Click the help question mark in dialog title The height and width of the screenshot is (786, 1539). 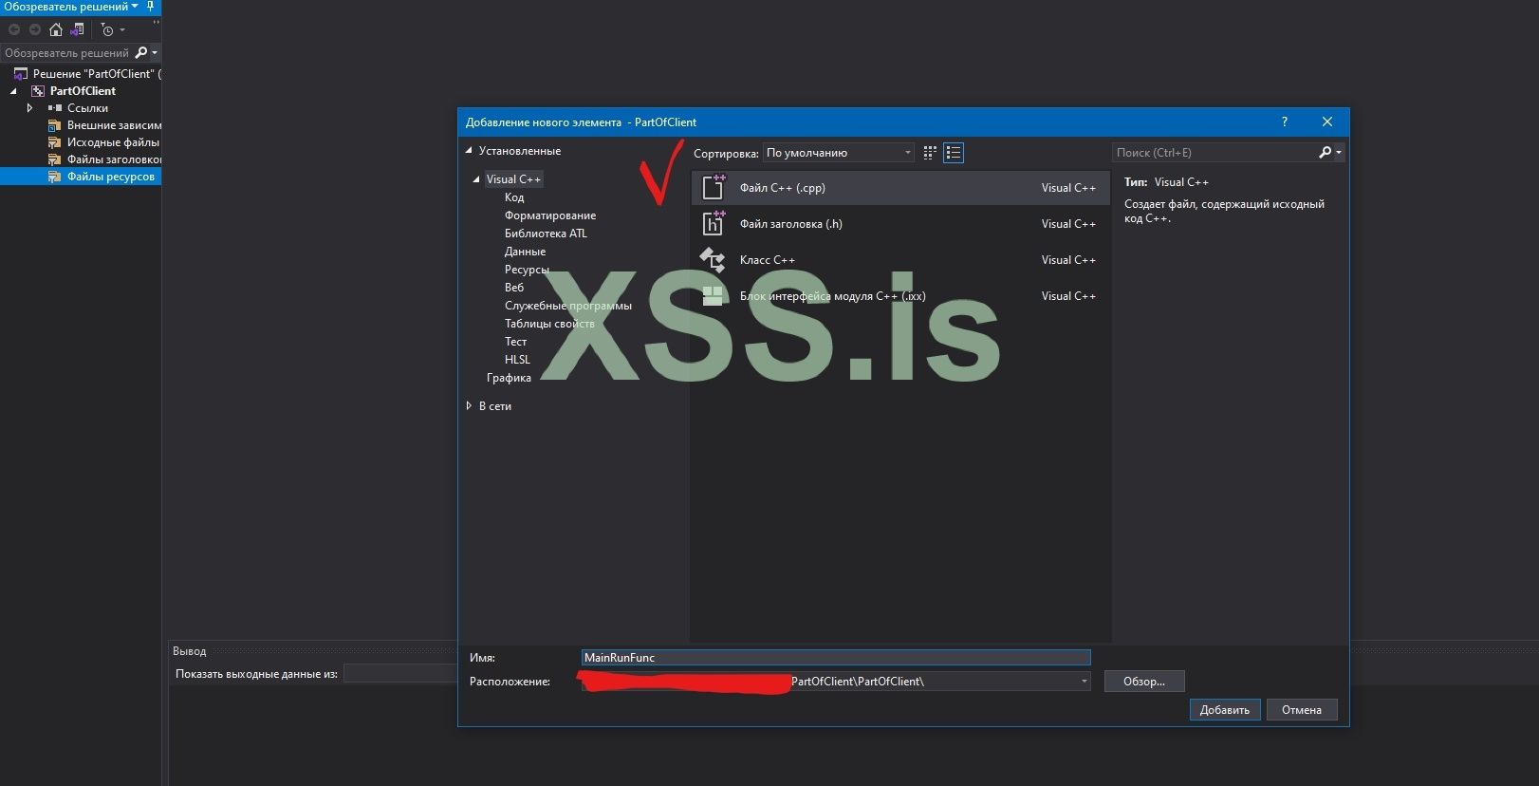1285,122
